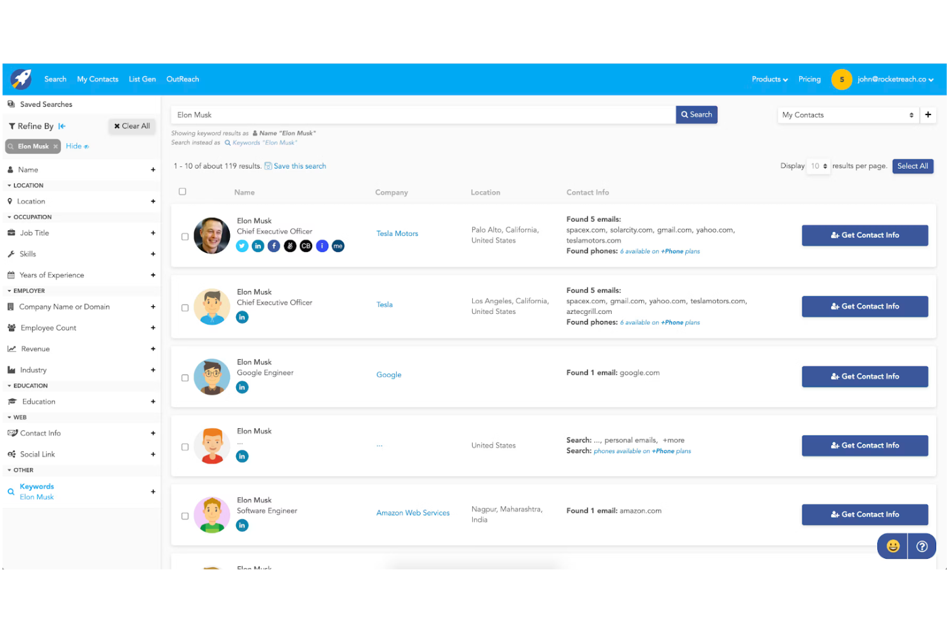Open LinkedIn icon for United States Elon Musk
This screenshot has width=947, height=631.
[242, 456]
